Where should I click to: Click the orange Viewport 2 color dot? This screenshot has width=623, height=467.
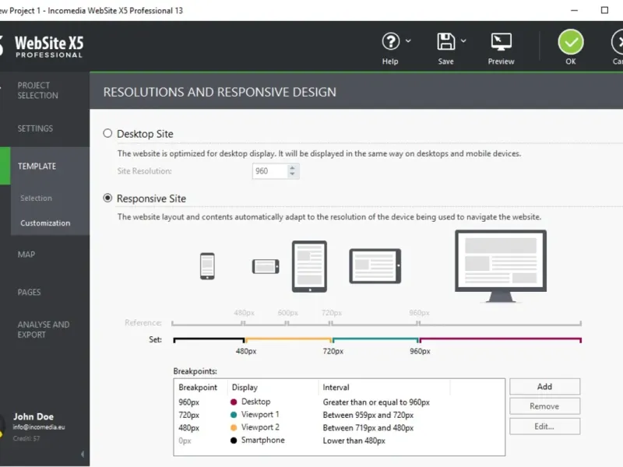[x=234, y=427]
